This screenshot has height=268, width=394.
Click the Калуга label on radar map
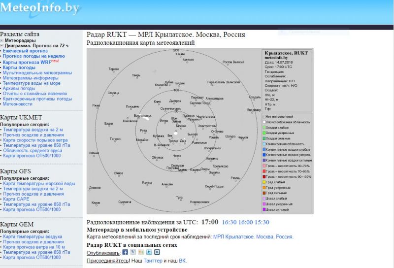(x=147, y=182)
